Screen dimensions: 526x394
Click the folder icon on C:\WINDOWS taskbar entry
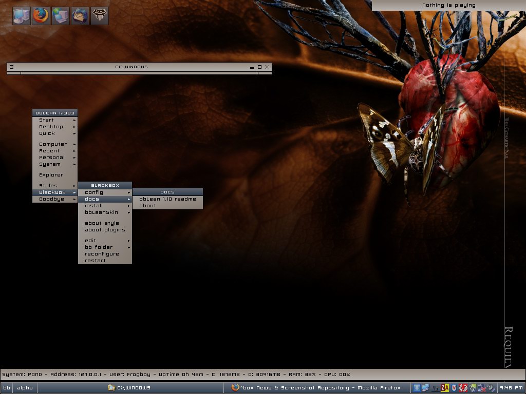pos(111,388)
